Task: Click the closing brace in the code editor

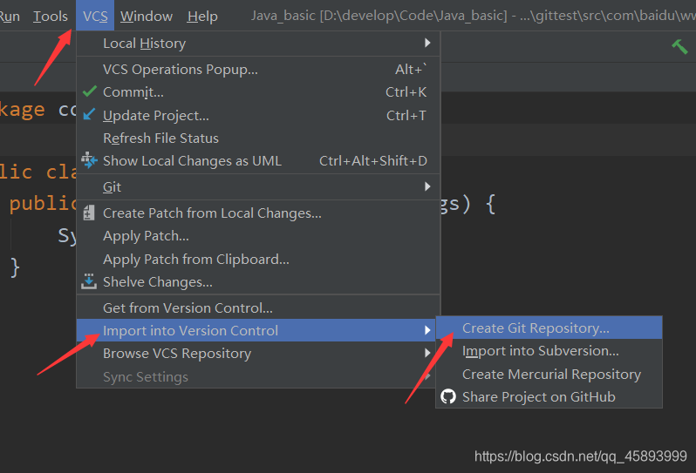Action: [15, 267]
